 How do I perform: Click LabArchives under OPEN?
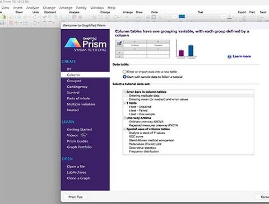pyautogui.click(x=77, y=172)
